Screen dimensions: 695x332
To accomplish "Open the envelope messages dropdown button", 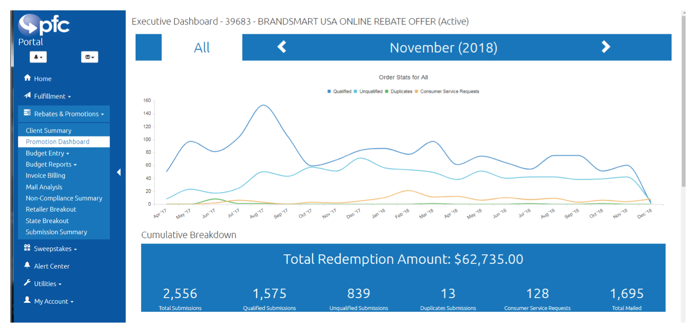I will click(89, 57).
